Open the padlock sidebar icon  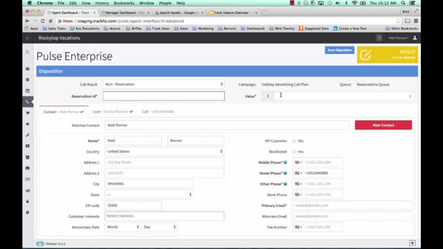pyautogui.click(x=27, y=201)
